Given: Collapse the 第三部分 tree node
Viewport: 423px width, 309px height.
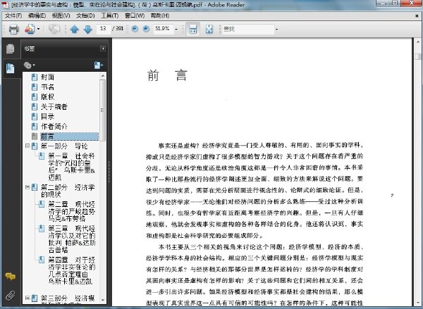Looking at the screenshot, I should point(27,298).
